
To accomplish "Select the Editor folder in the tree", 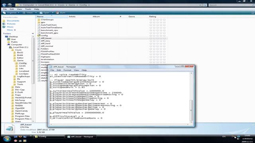I will pos(20,58).
